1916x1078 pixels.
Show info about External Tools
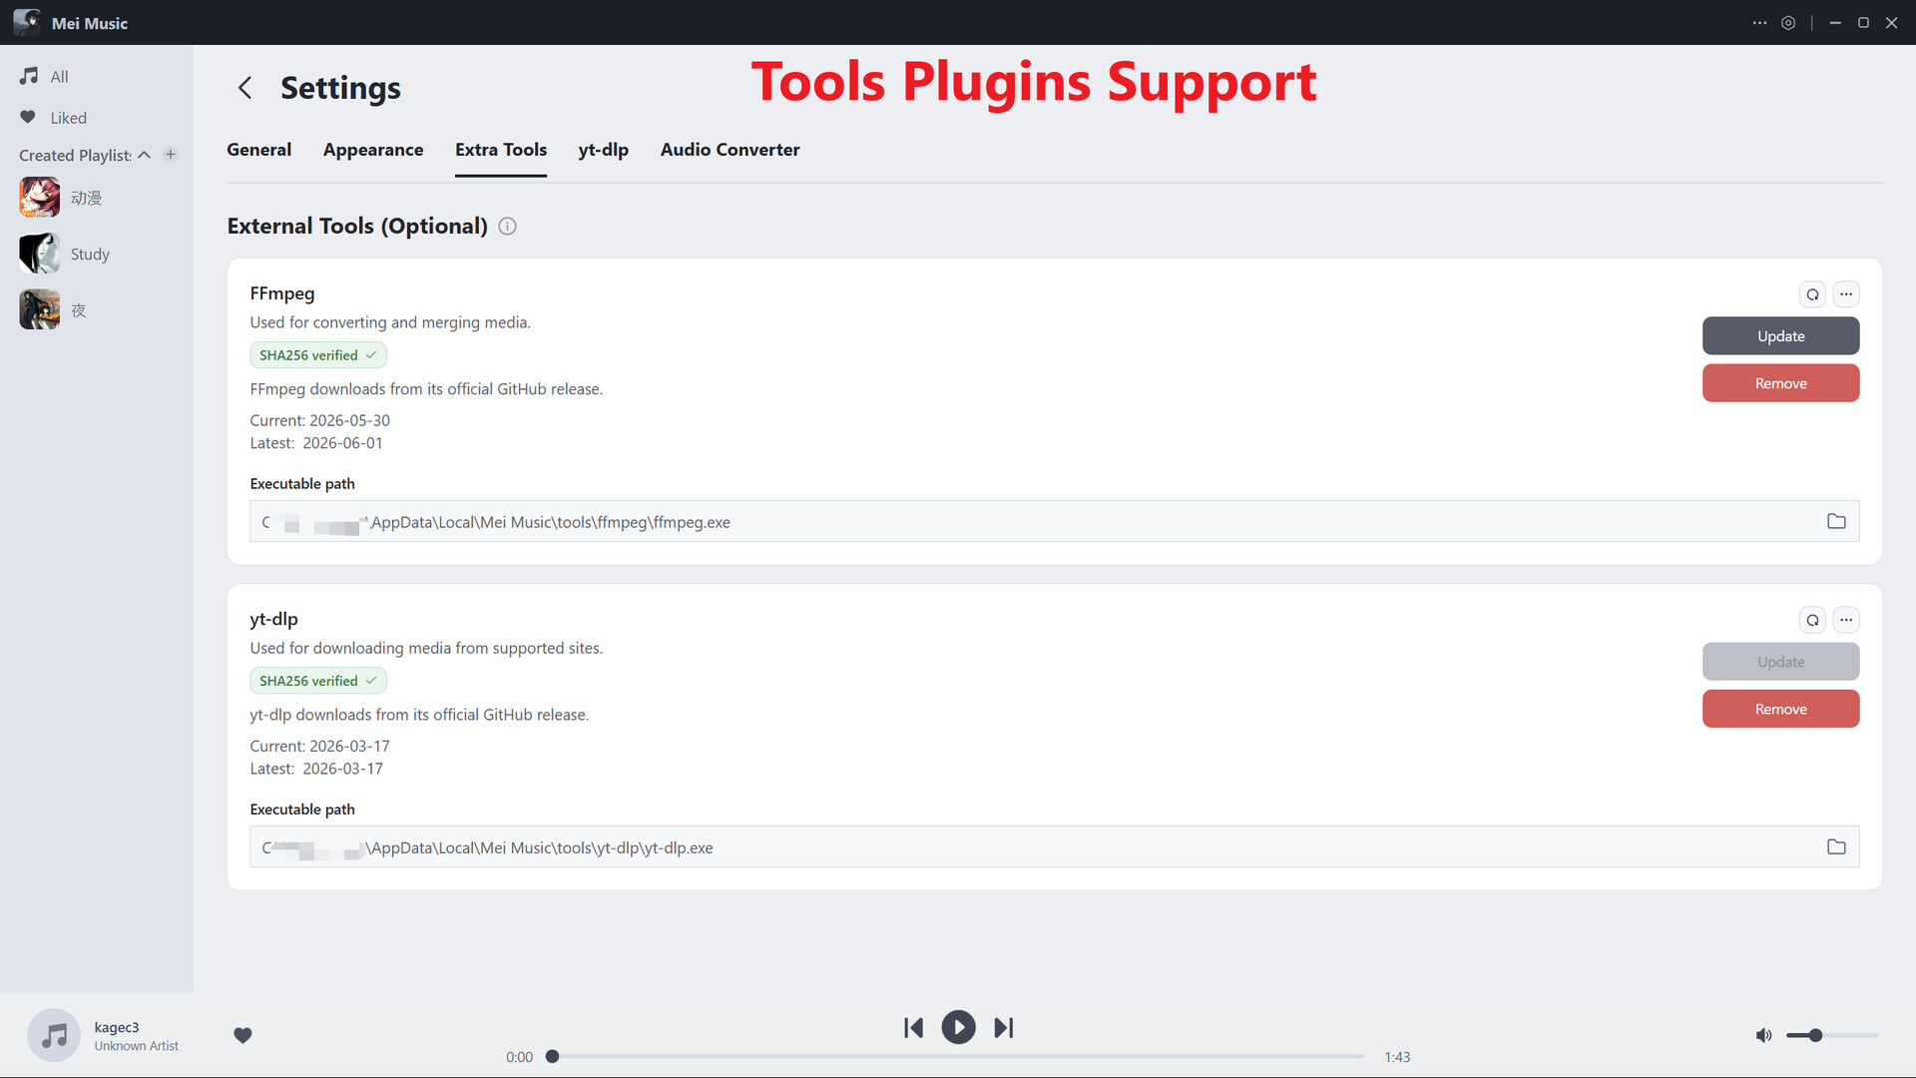pyautogui.click(x=507, y=227)
